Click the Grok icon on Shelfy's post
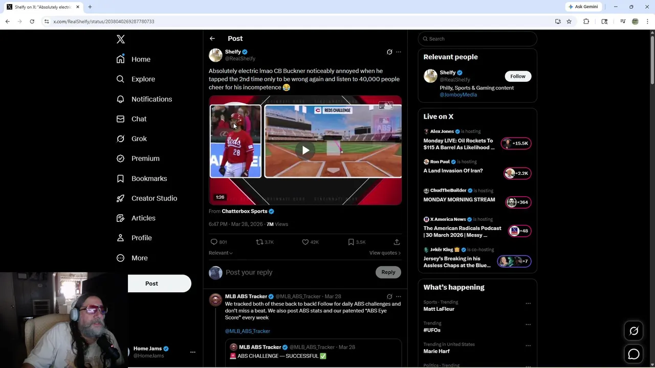 coord(389,52)
